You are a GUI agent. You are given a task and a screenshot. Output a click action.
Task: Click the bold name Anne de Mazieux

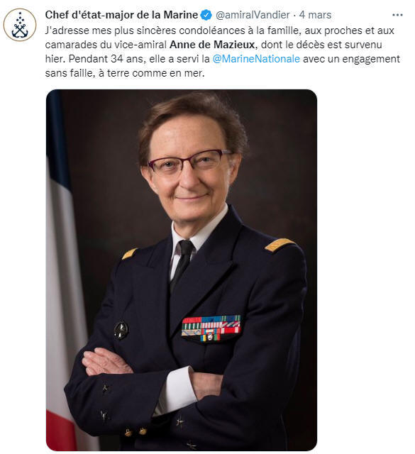[212, 45]
